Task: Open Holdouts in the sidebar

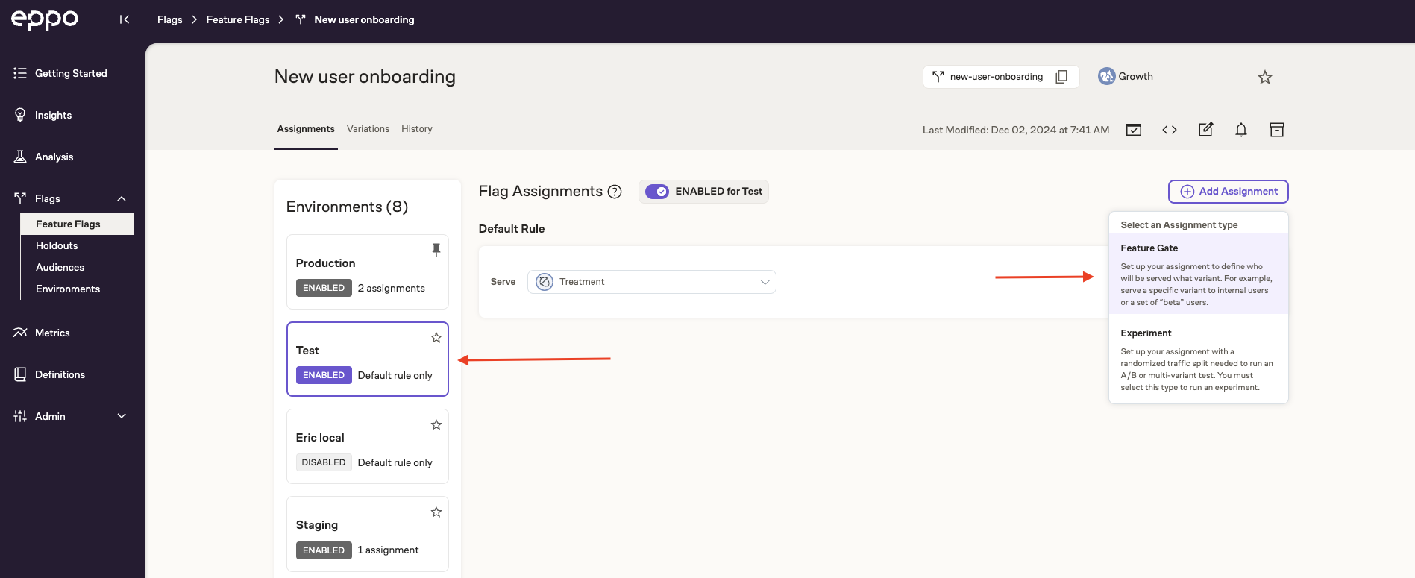Action: pyautogui.click(x=57, y=245)
